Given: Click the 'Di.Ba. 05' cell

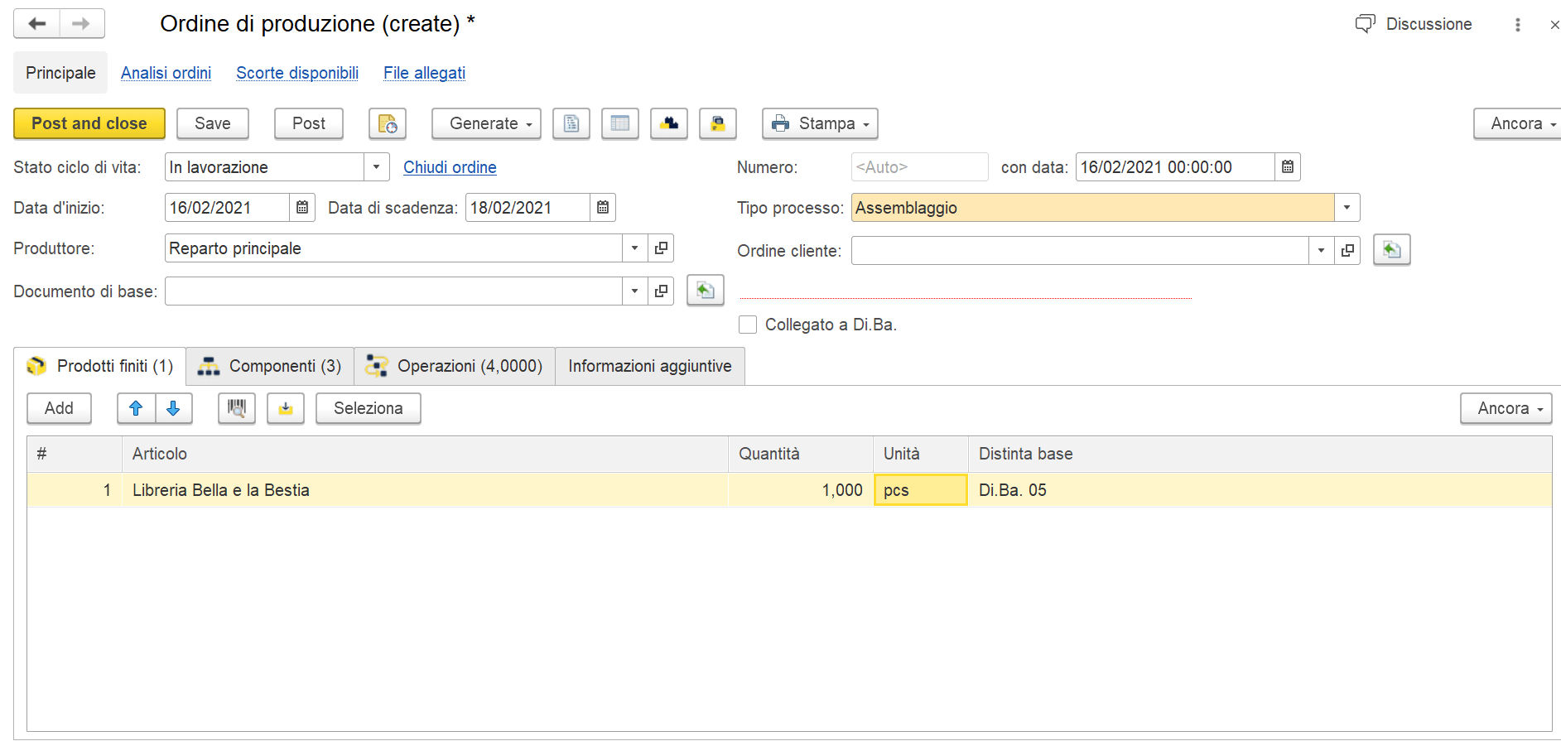Looking at the screenshot, I should coord(1260,490).
